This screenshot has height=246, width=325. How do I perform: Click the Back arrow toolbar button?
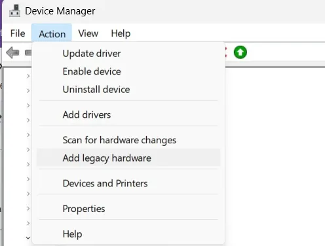tap(12, 52)
